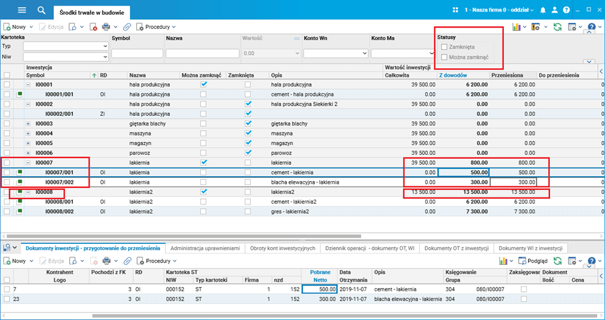Open the notifications bell
Screen dimensions: 605x320
pyautogui.click(x=544, y=10)
